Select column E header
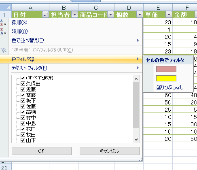Viewport: 197px width, 170px height. [x=158, y=8]
